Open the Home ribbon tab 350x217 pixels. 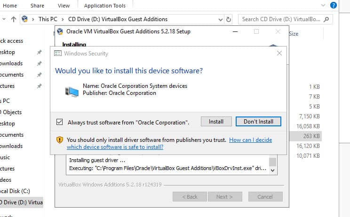pyautogui.click(x=10, y=6)
